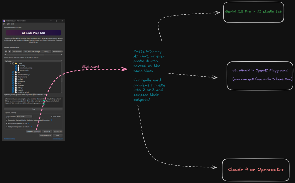This screenshot has height=183, width=295.
Task: Click the add new preset plus icon
Action: [6, 51]
